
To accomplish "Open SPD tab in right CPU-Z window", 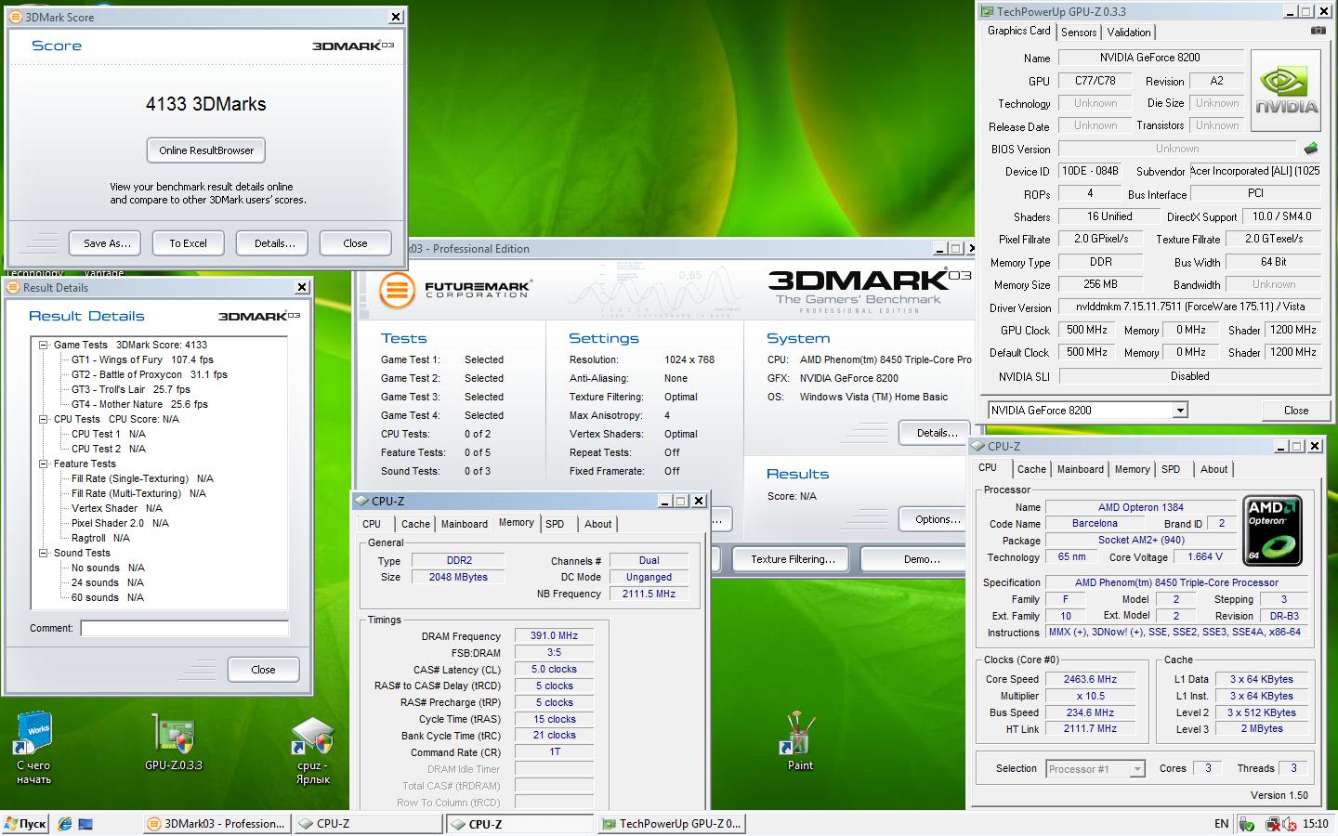I will [1171, 470].
